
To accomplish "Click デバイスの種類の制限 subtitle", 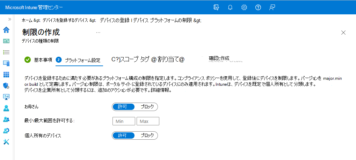I will (41, 41).
